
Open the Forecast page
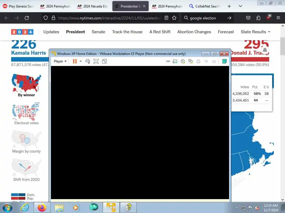point(226,32)
